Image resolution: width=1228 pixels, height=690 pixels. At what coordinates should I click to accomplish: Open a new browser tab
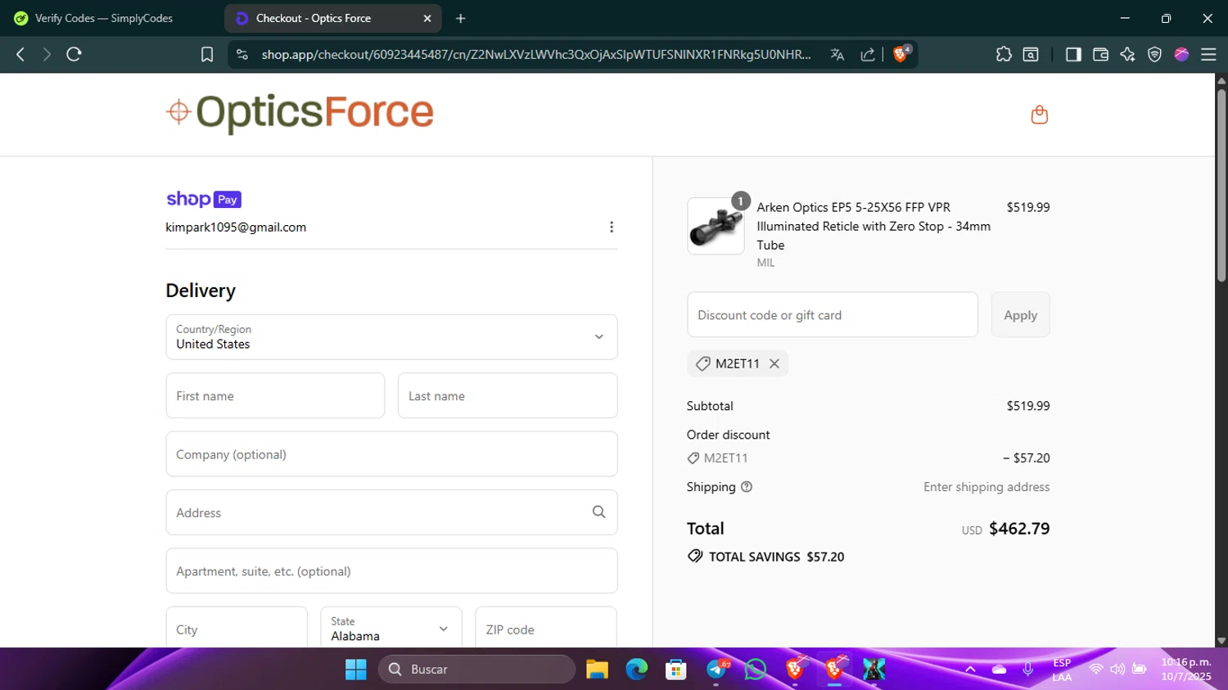click(x=461, y=18)
